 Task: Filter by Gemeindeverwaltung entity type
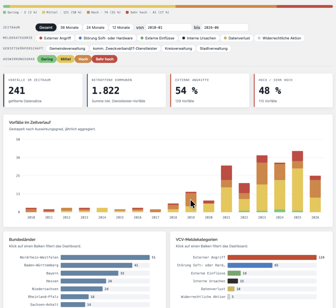tap(67, 49)
